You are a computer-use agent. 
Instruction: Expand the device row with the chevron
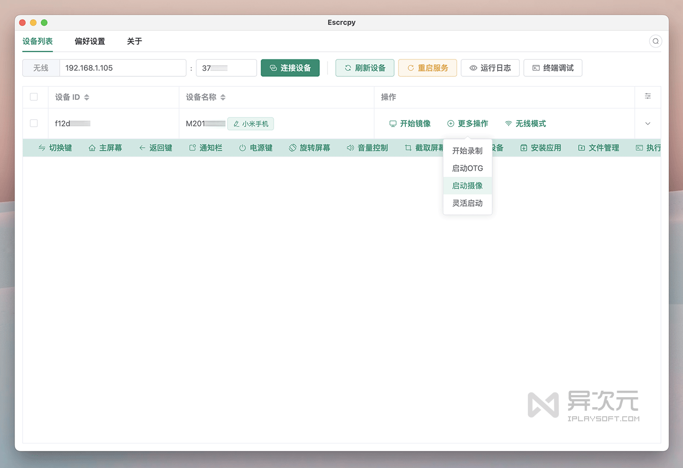647,123
